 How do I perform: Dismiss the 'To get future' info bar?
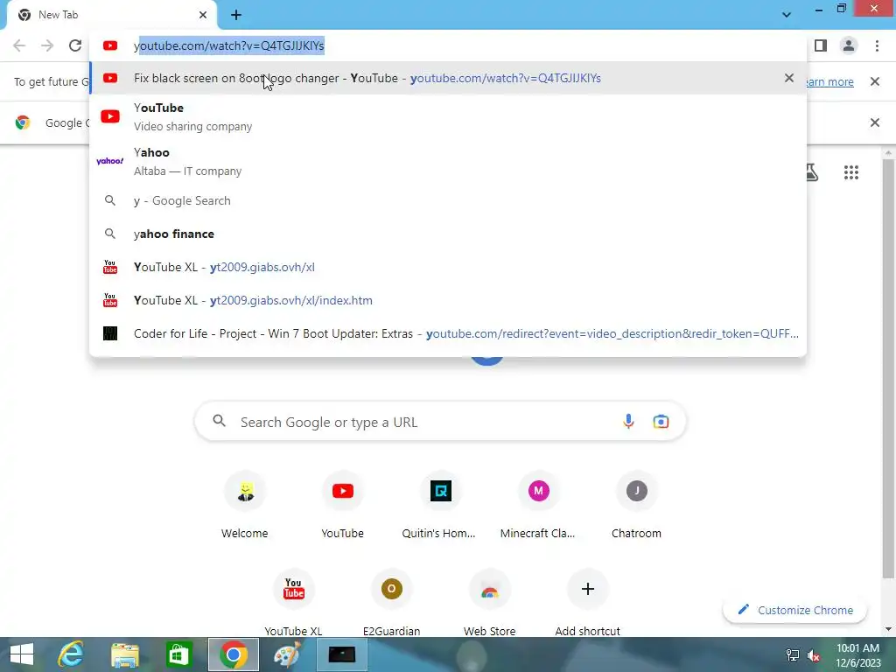pos(875,81)
